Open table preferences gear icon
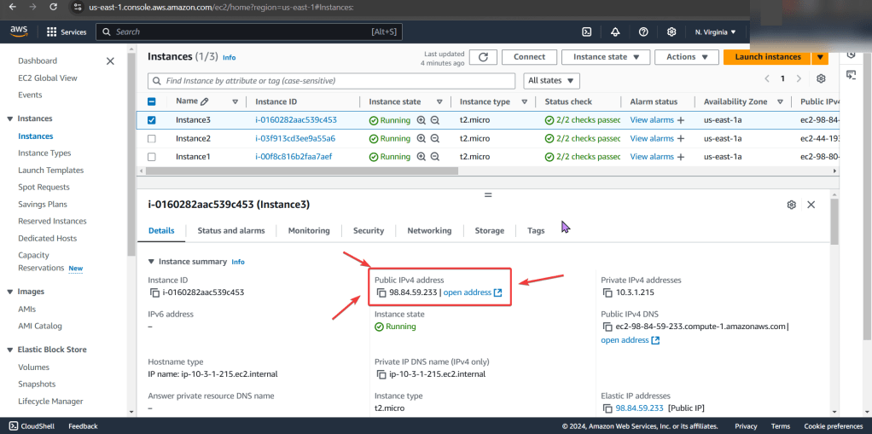The height and width of the screenshot is (434, 872). (821, 78)
